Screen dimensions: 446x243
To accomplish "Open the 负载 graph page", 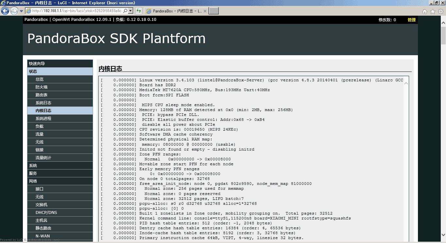I will point(60,126).
